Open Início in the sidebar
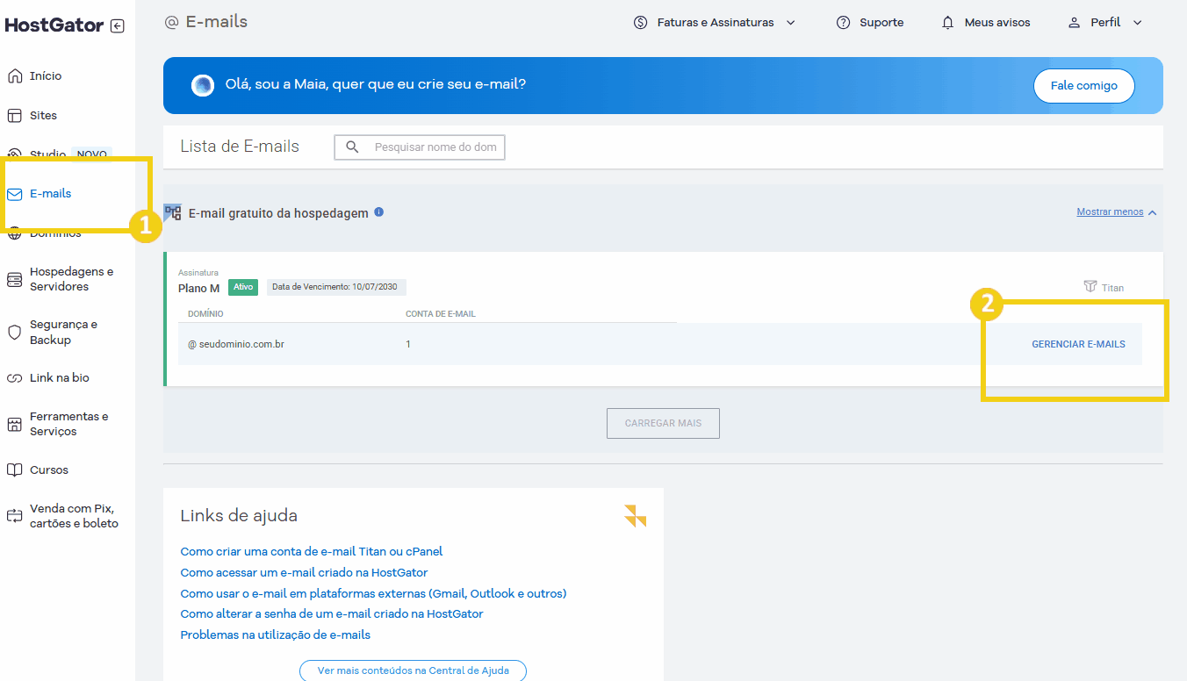The width and height of the screenshot is (1187, 681). point(46,75)
